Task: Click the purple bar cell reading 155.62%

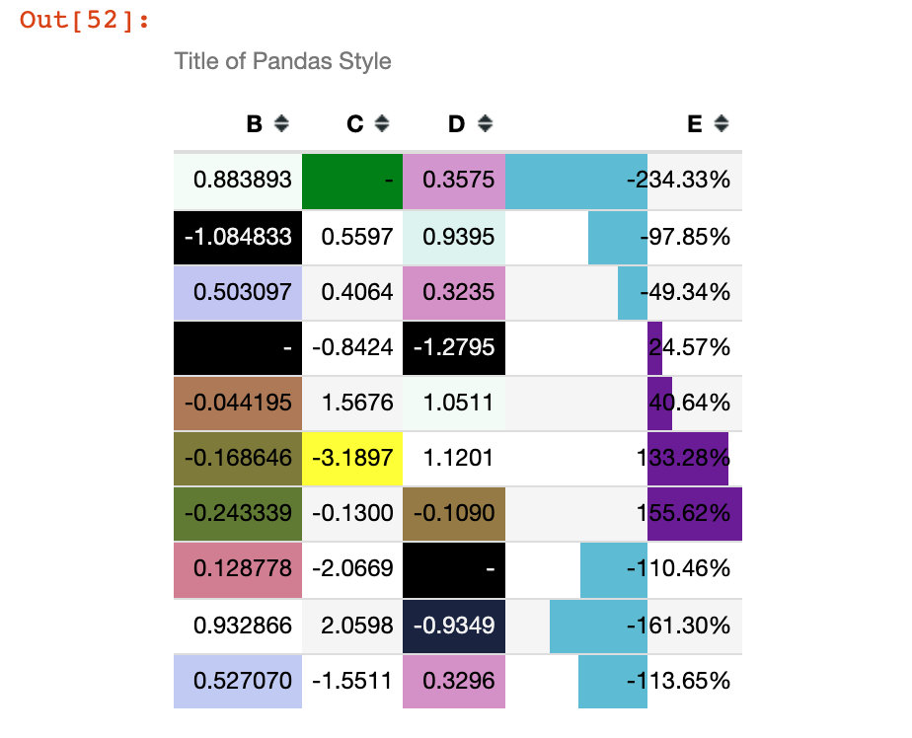Action: tap(624, 513)
